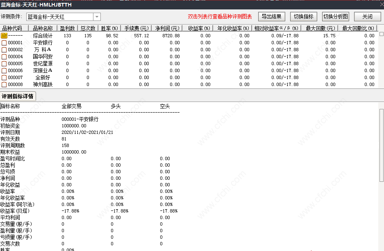This screenshot has width=384, height=251.
Task: Click the net profit value 8720.88
Action: (171, 36)
